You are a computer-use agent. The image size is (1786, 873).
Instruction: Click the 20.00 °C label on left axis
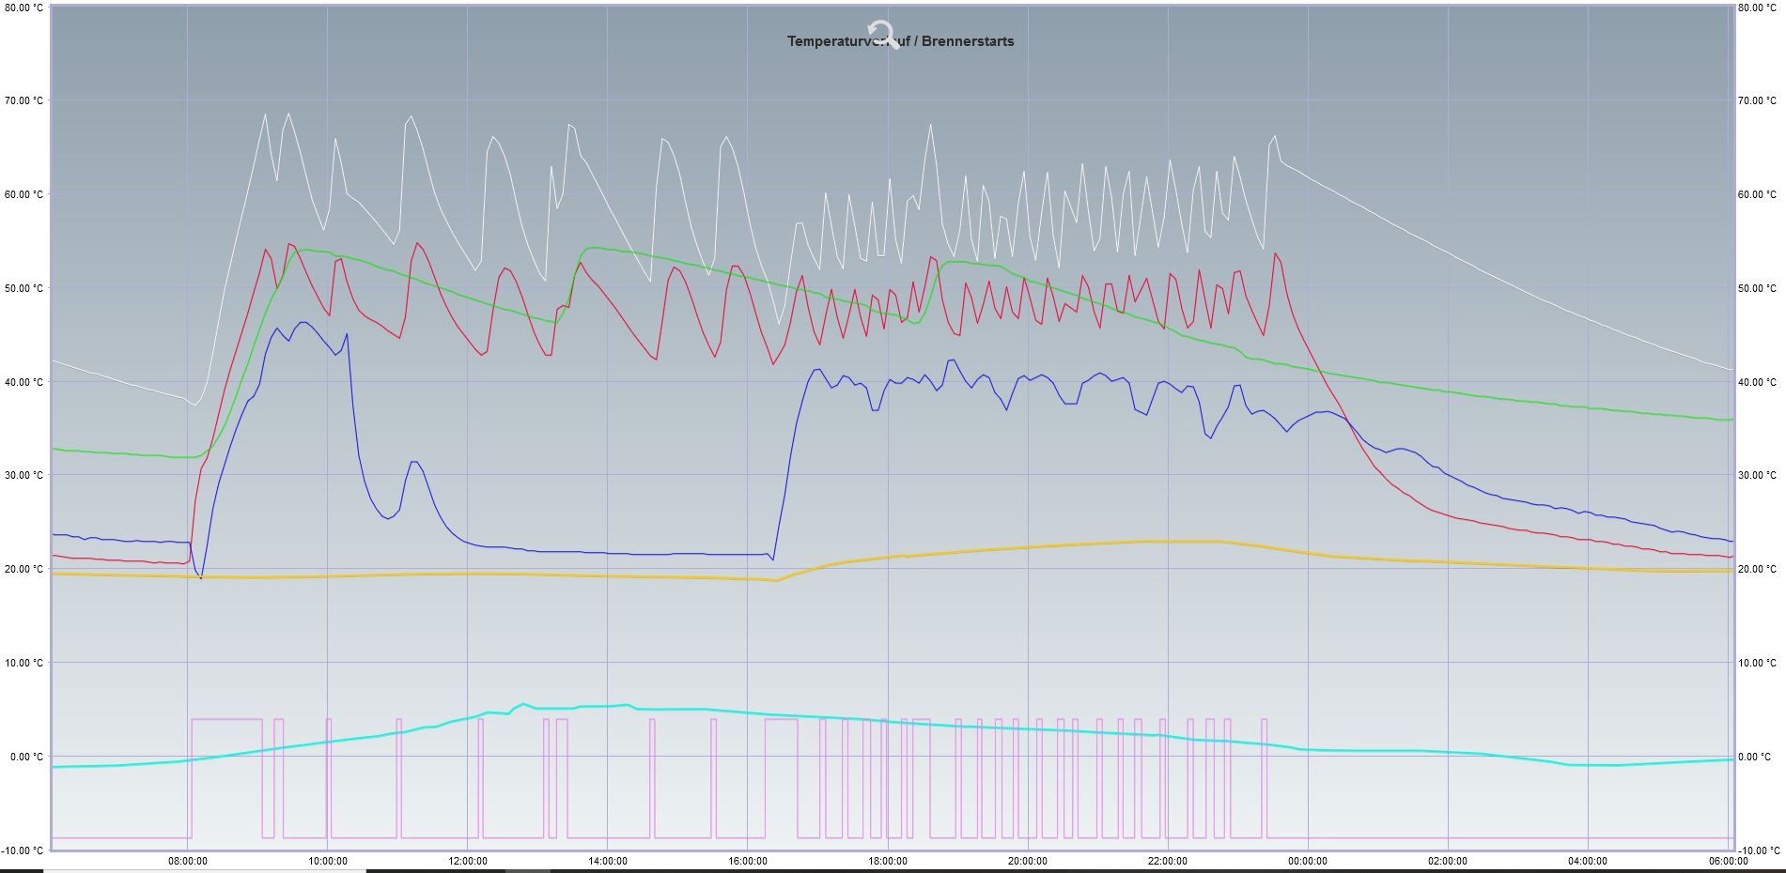(23, 569)
